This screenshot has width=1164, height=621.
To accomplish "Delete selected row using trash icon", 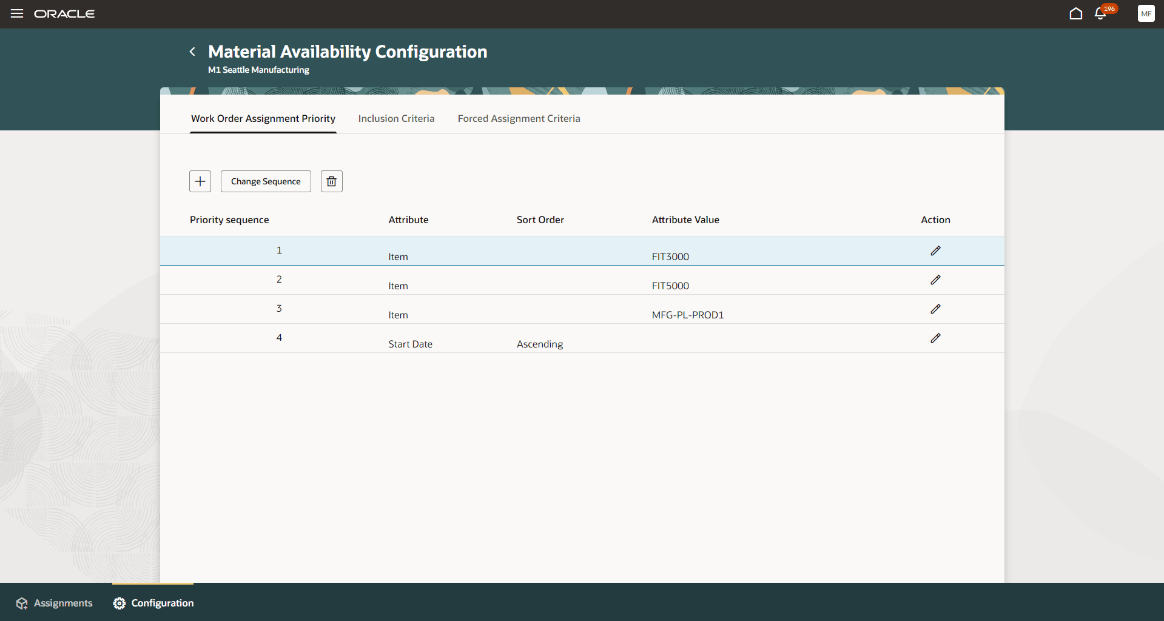I will click(x=331, y=181).
